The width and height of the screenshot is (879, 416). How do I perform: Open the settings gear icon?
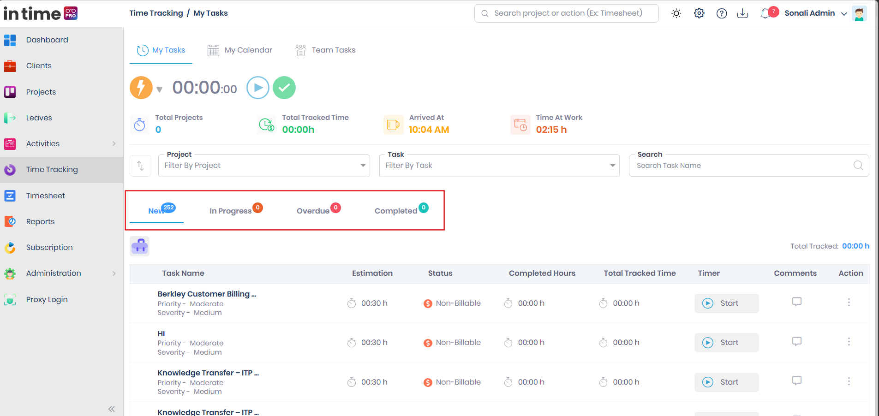(x=699, y=13)
